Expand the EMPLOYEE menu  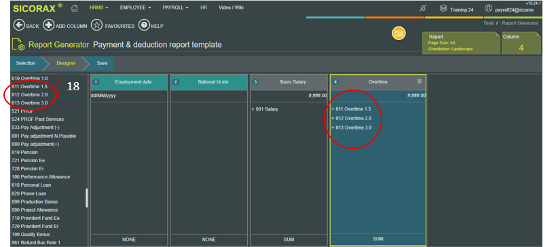[x=136, y=7]
